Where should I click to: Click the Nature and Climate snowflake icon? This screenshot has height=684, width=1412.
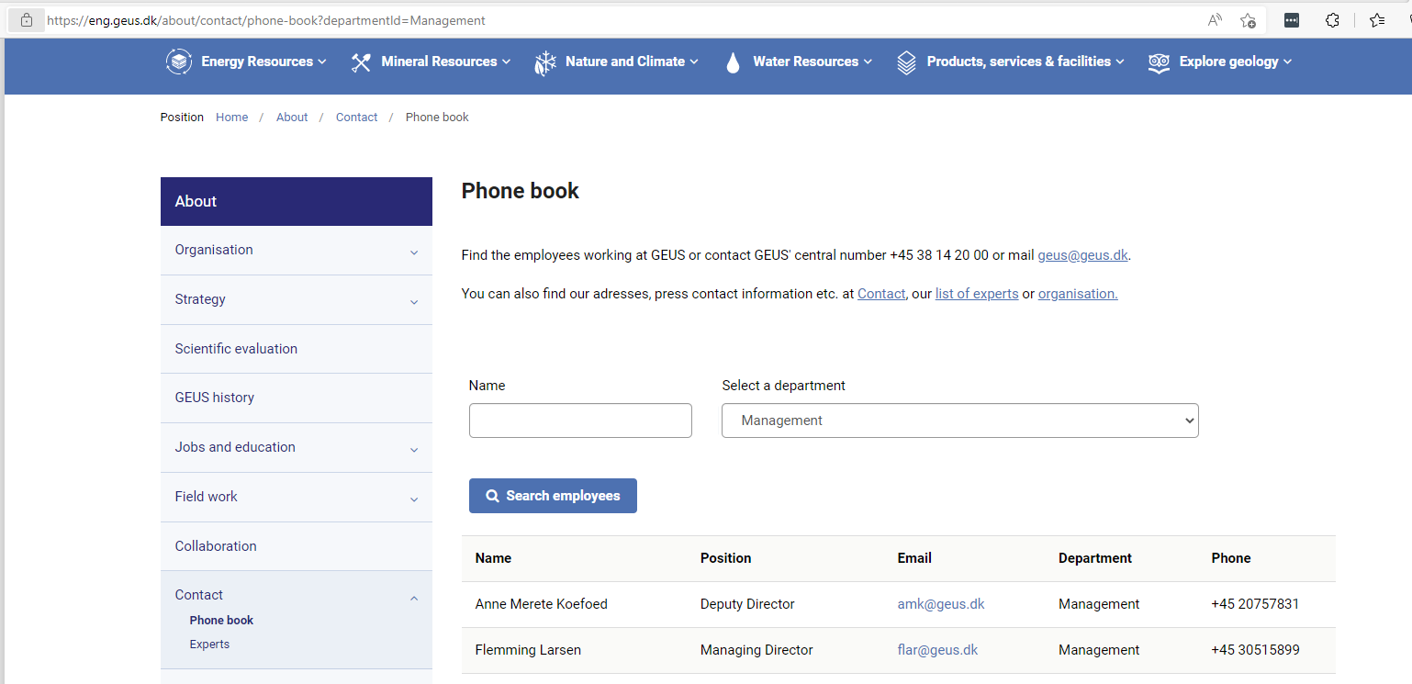point(545,62)
